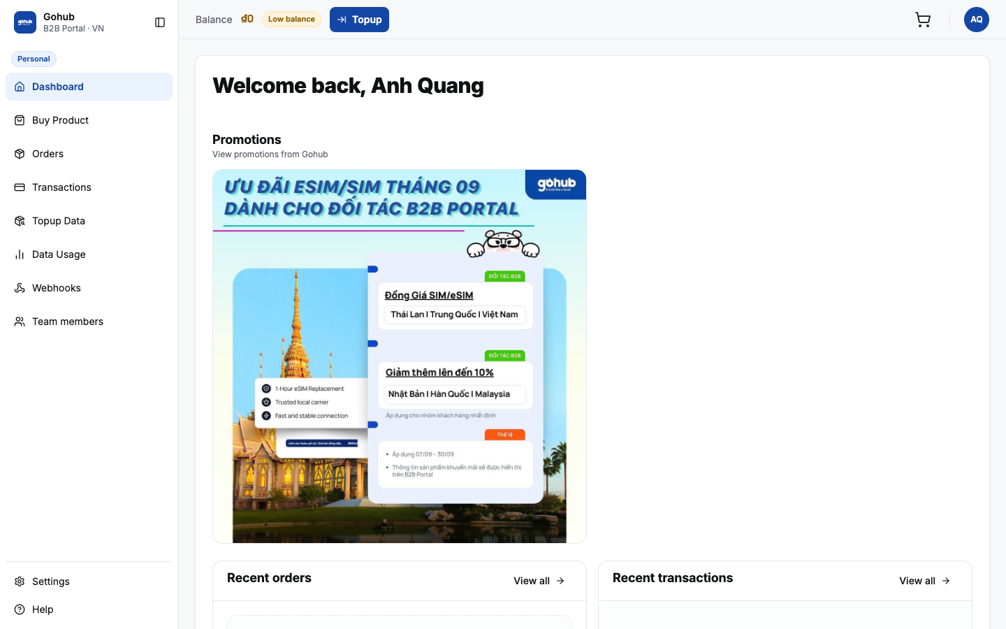
Task: Click the Webhooks icon
Action: 20,288
